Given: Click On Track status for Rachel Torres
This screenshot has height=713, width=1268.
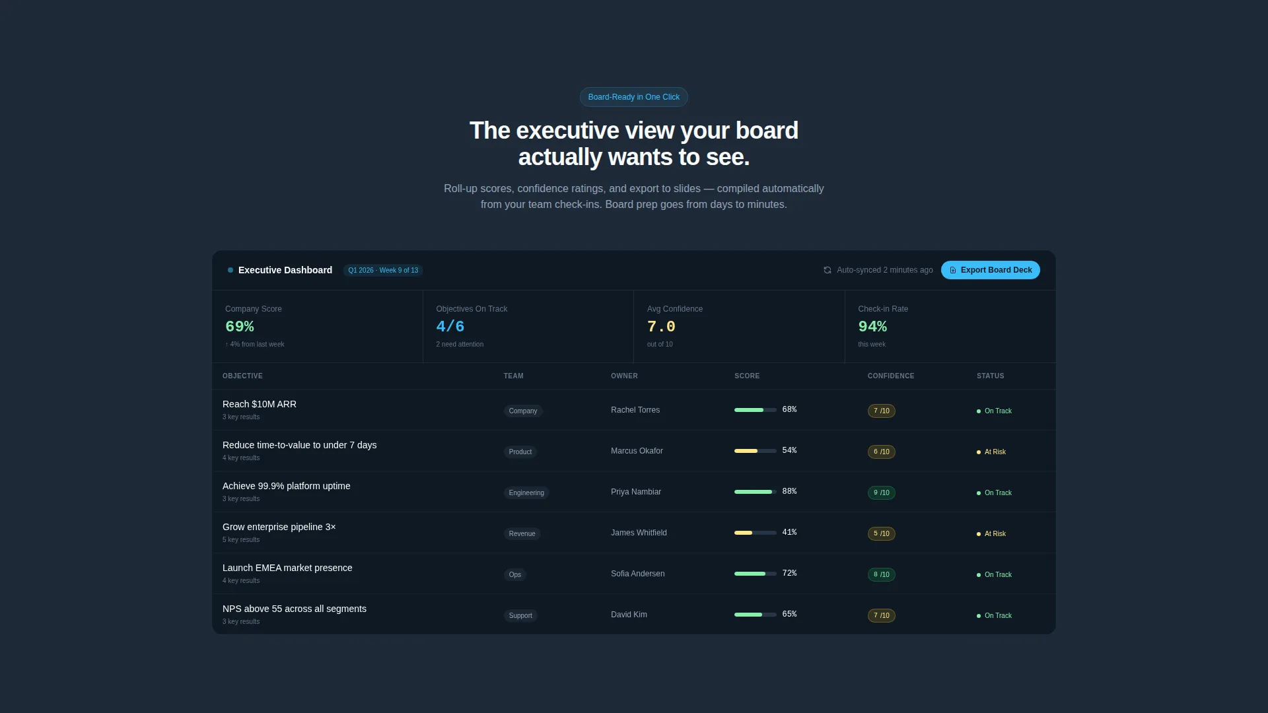Looking at the screenshot, I should pos(994,411).
